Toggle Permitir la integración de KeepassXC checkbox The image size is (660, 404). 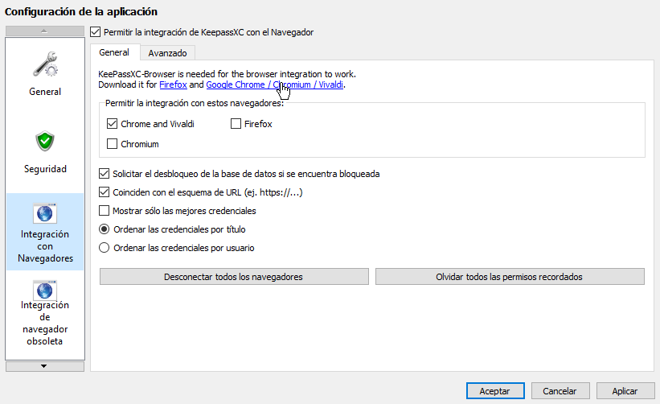pos(96,32)
